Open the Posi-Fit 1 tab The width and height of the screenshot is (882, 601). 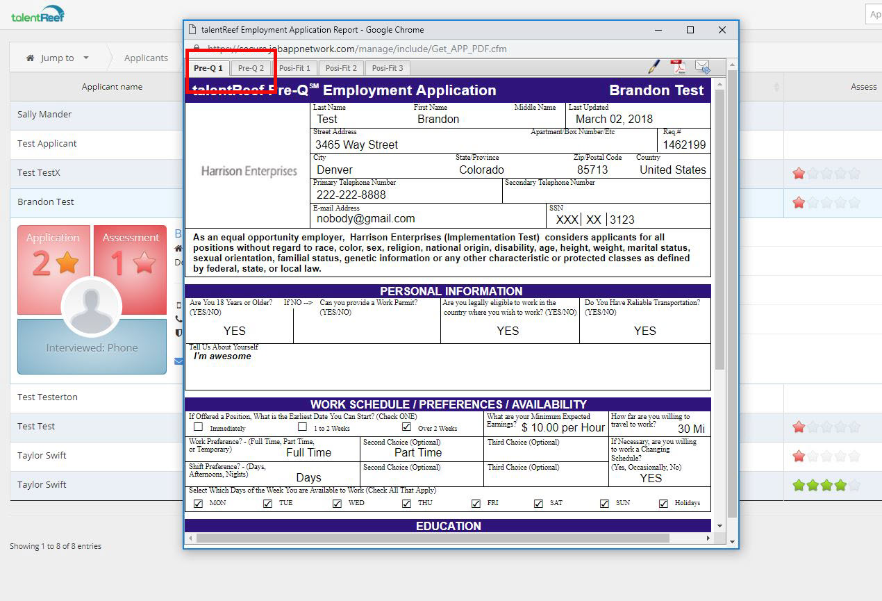coord(295,68)
